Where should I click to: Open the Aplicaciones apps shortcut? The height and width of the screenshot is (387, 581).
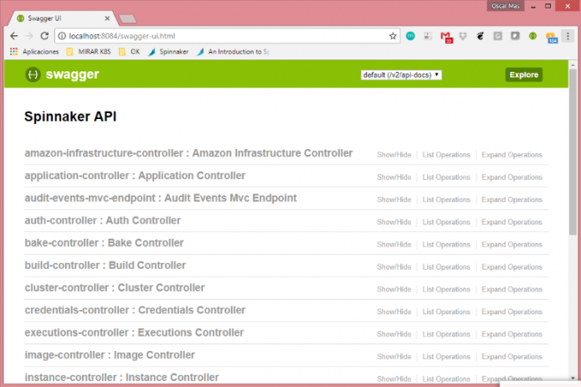point(34,52)
